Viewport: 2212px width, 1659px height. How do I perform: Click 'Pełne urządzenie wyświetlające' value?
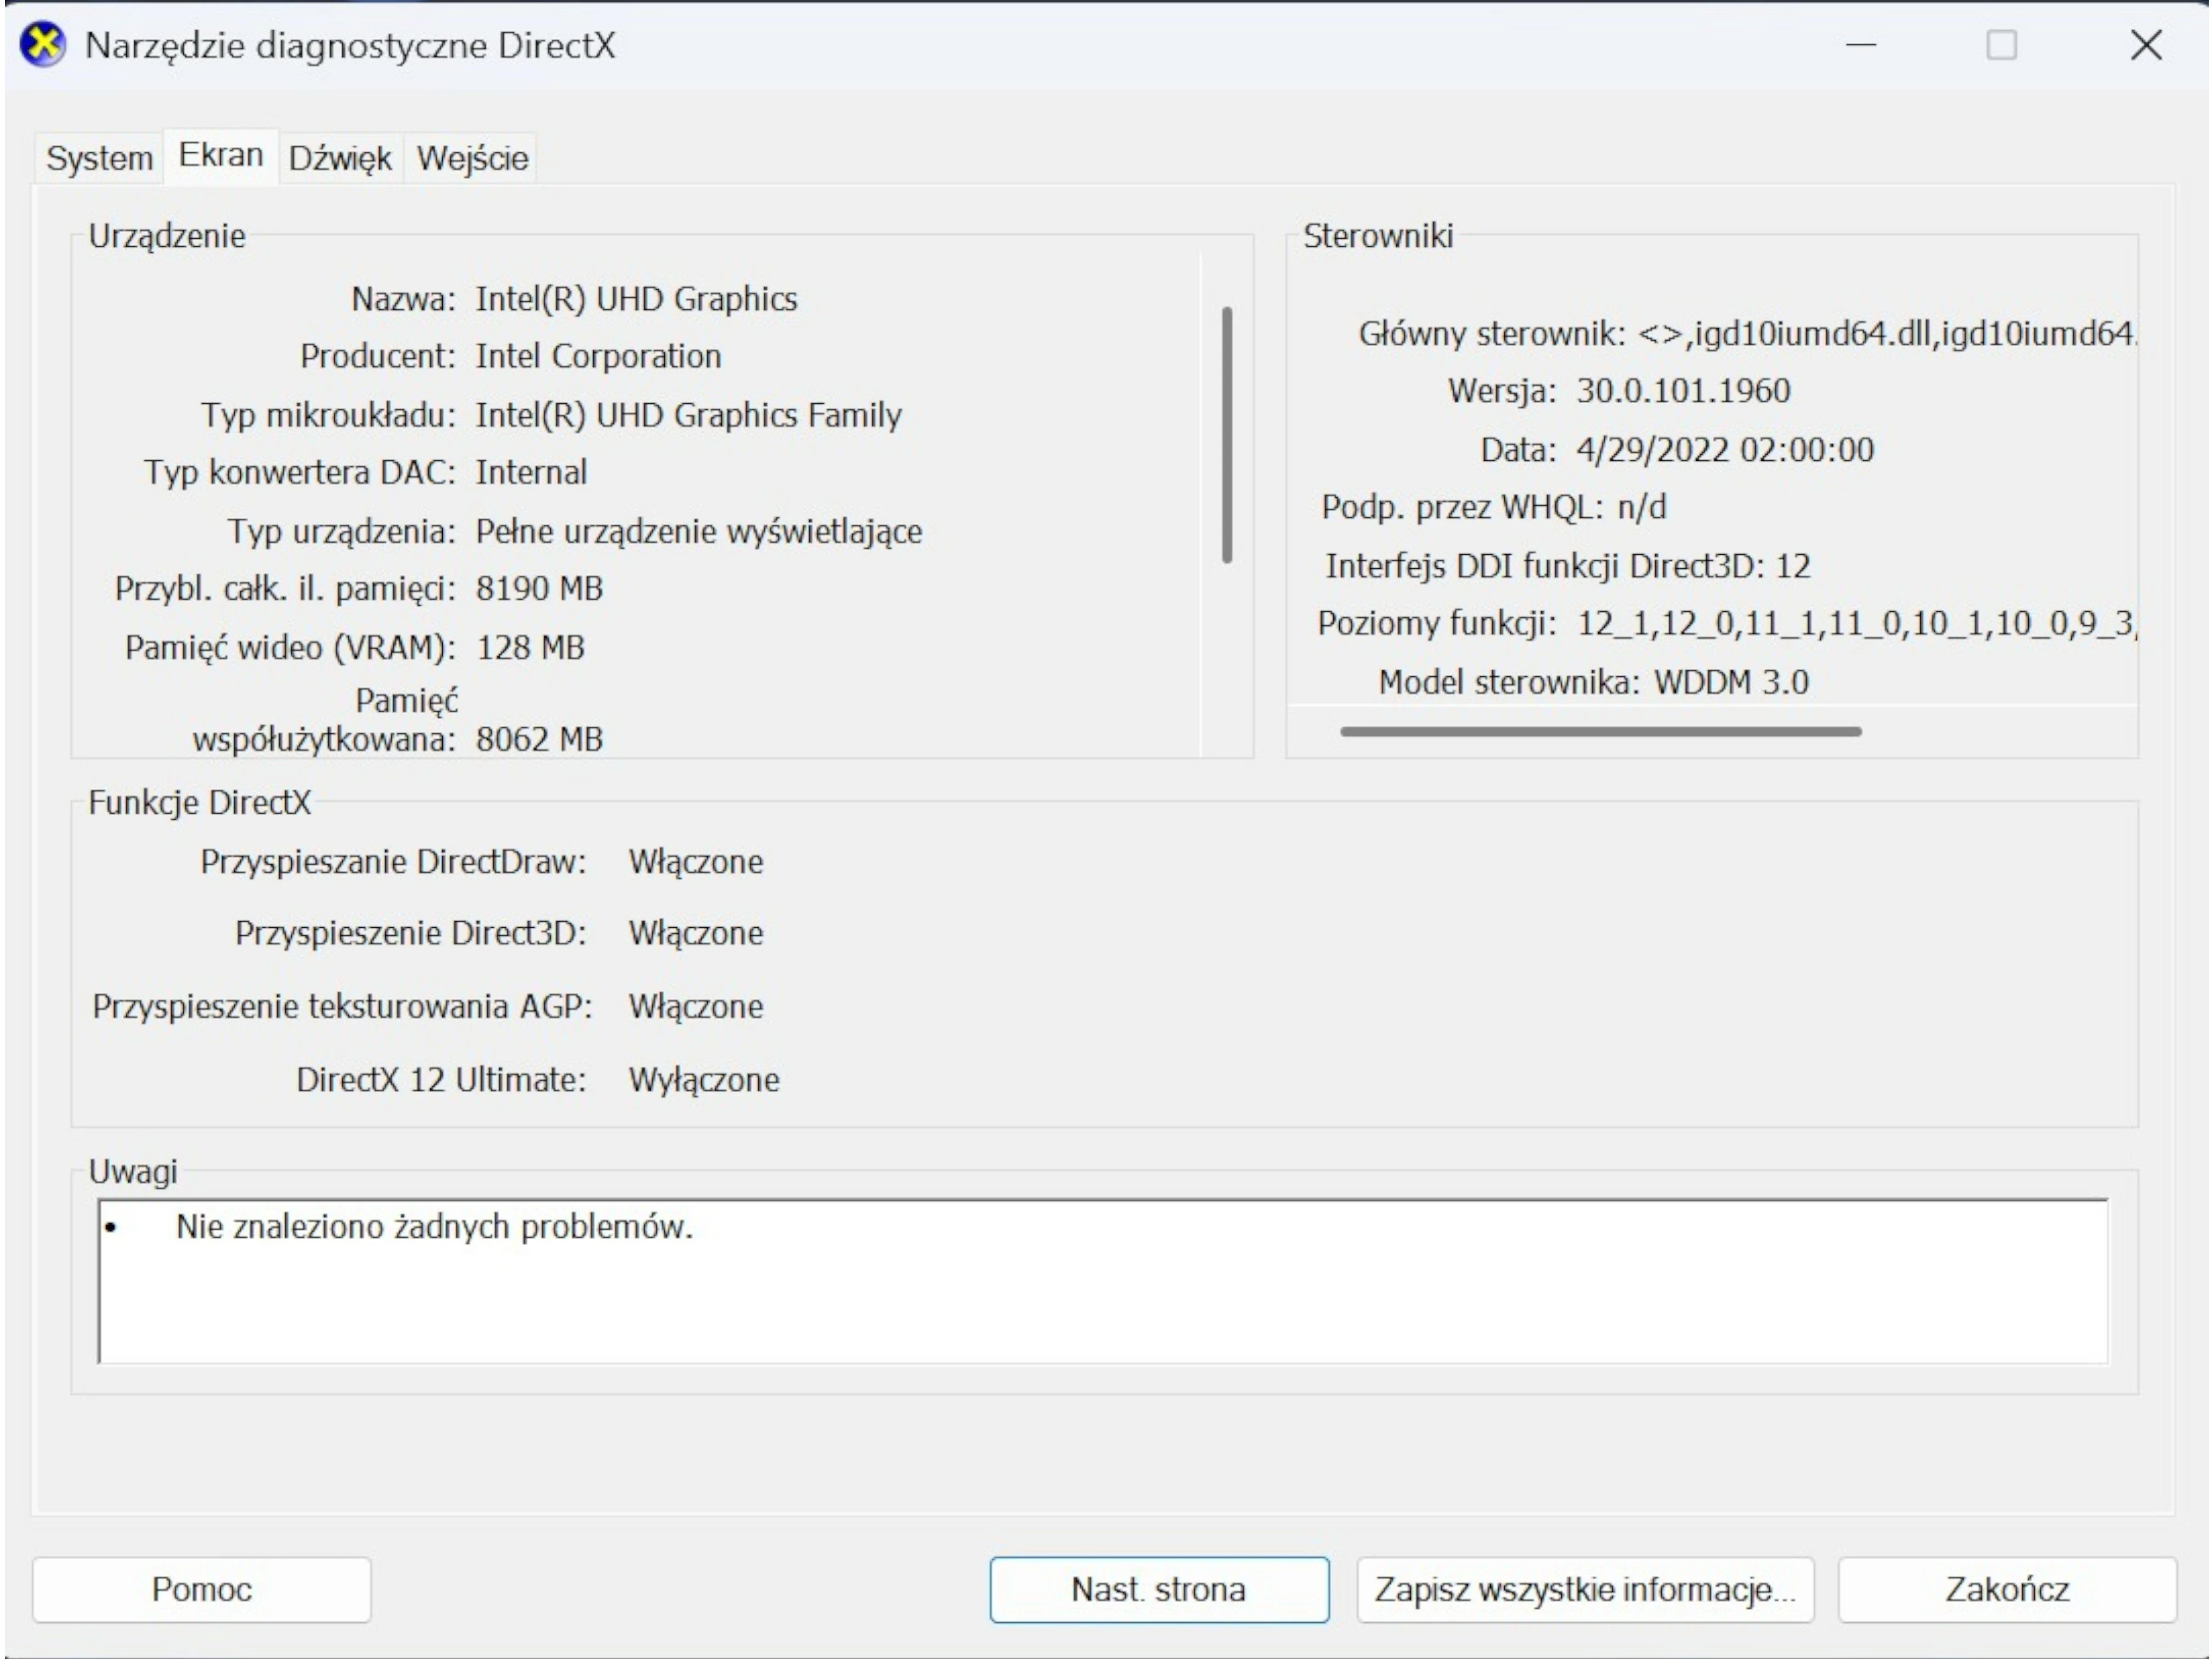[699, 531]
